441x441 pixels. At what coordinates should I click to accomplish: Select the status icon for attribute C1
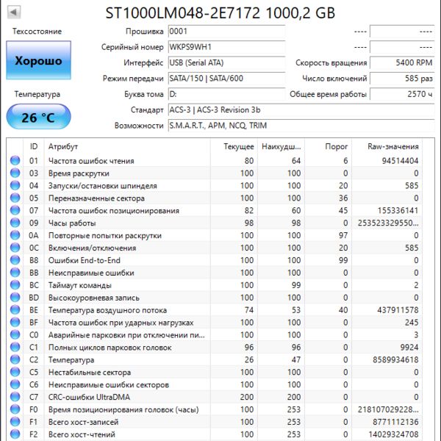(x=15, y=347)
